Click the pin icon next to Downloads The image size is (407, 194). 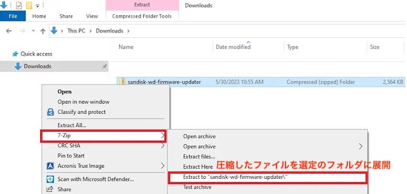pyautogui.click(x=104, y=67)
